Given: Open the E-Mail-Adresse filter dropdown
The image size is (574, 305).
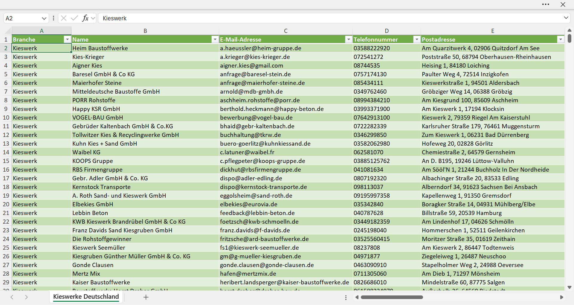Looking at the screenshot, I should 349,39.
